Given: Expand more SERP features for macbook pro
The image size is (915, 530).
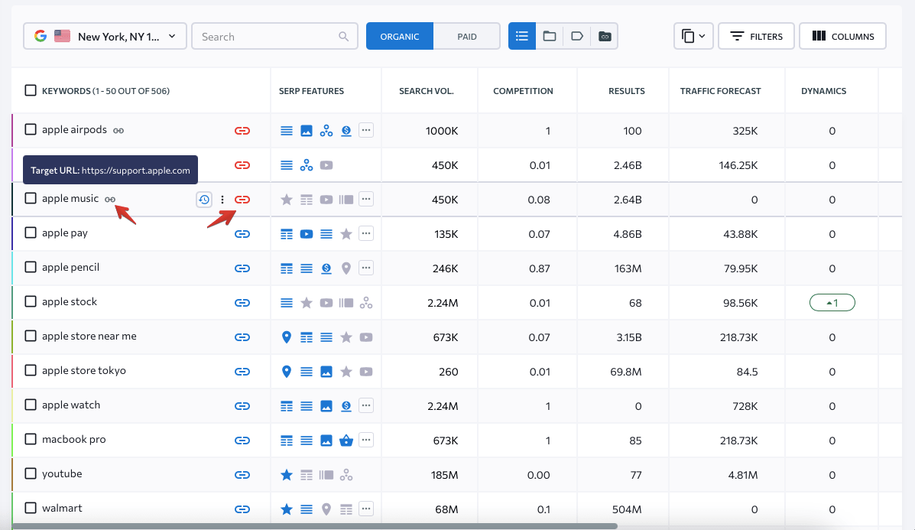Looking at the screenshot, I should [366, 440].
